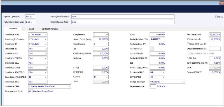The width and height of the screenshot is (224, 107).
Task: Click the ST PIS percentage field
Action: [101, 68]
